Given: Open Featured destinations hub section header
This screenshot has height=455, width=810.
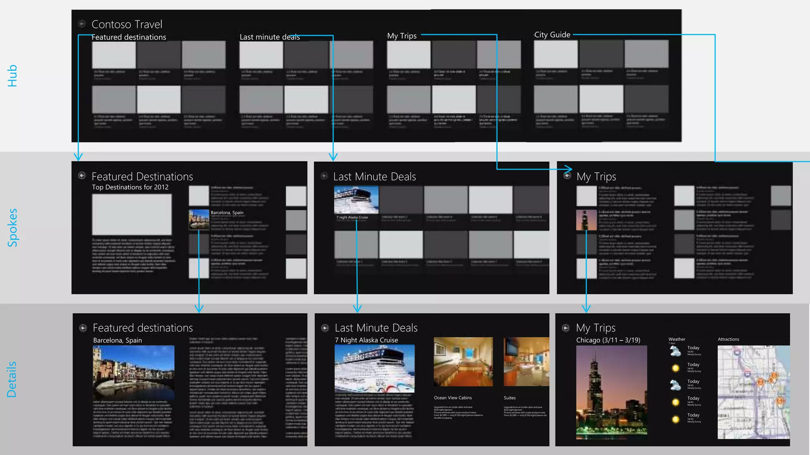Looking at the screenshot, I should [x=129, y=37].
